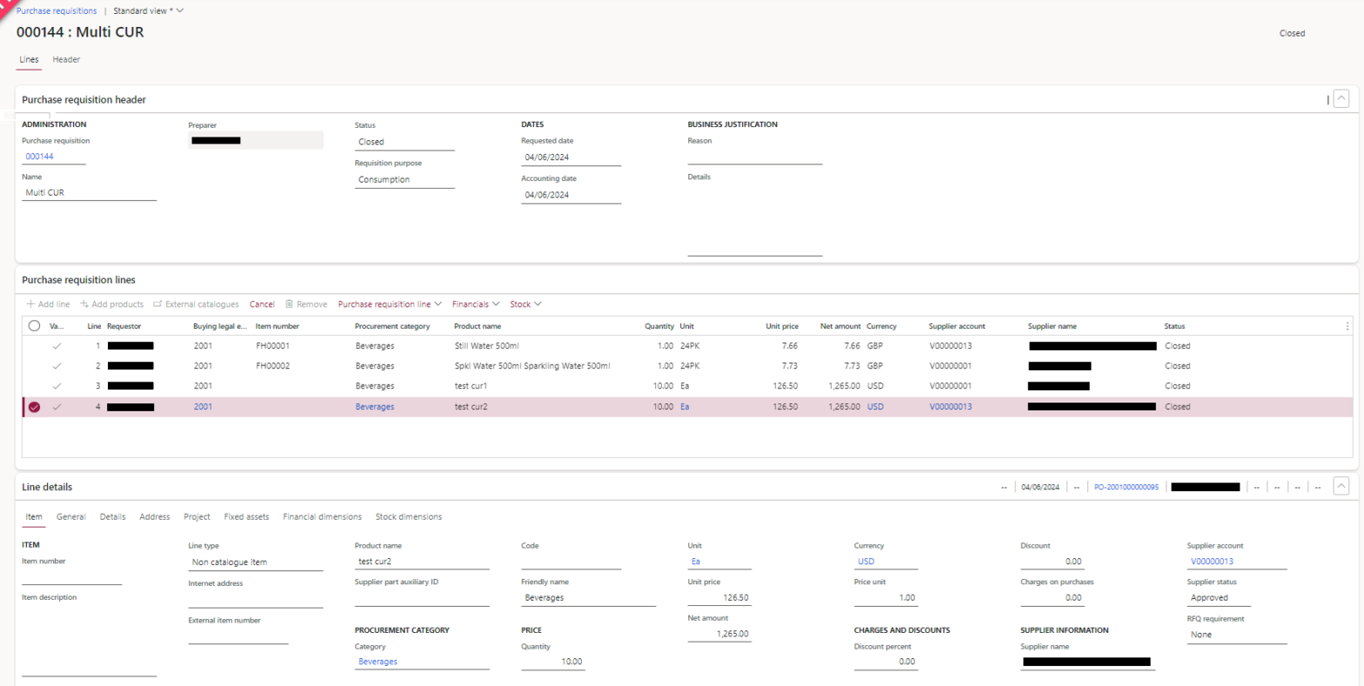The image size is (1364, 686).
Task: Open the Purchase requisition line dropdown menu
Action: (390, 304)
